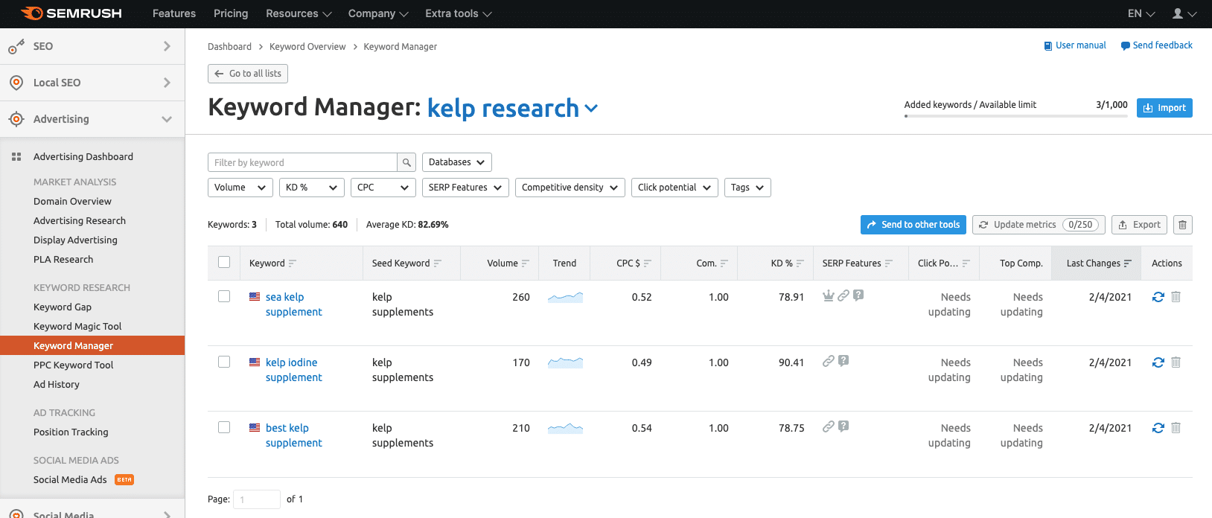The image size is (1212, 518).
Task: Open the Click potential filter dropdown
Action: pos(675,188)
